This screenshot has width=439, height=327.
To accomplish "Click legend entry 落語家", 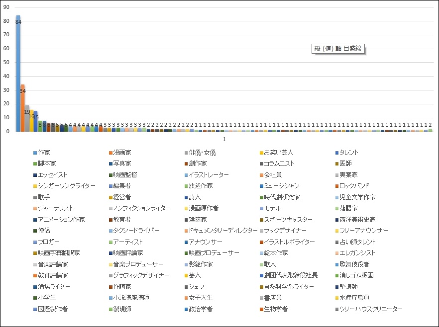I will (x=346, y=208).
